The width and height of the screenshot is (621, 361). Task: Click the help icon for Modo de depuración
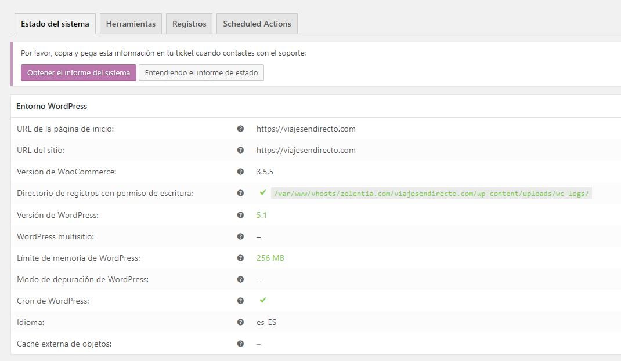241,279
